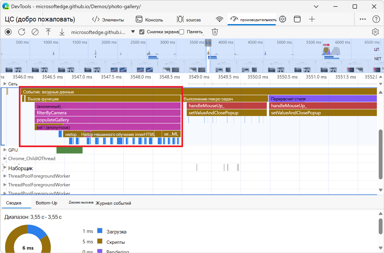Delete recording via the trash can icon
The height and width of the screenshot is (253, 384).
coord(215,32)
